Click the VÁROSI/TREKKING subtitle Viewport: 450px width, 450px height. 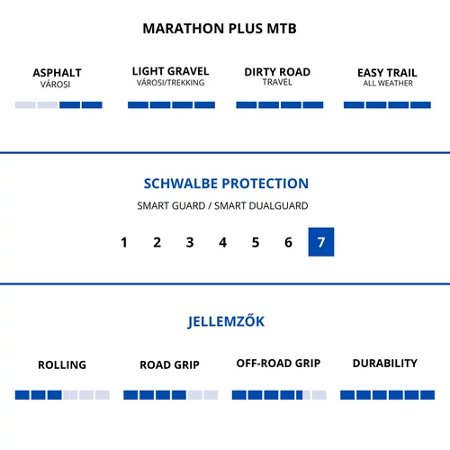[170, 83]
